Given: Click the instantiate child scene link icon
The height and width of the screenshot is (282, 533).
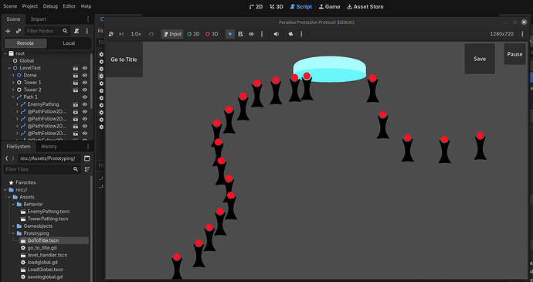Looking at the screenshot, I should [x=19, y=31].
